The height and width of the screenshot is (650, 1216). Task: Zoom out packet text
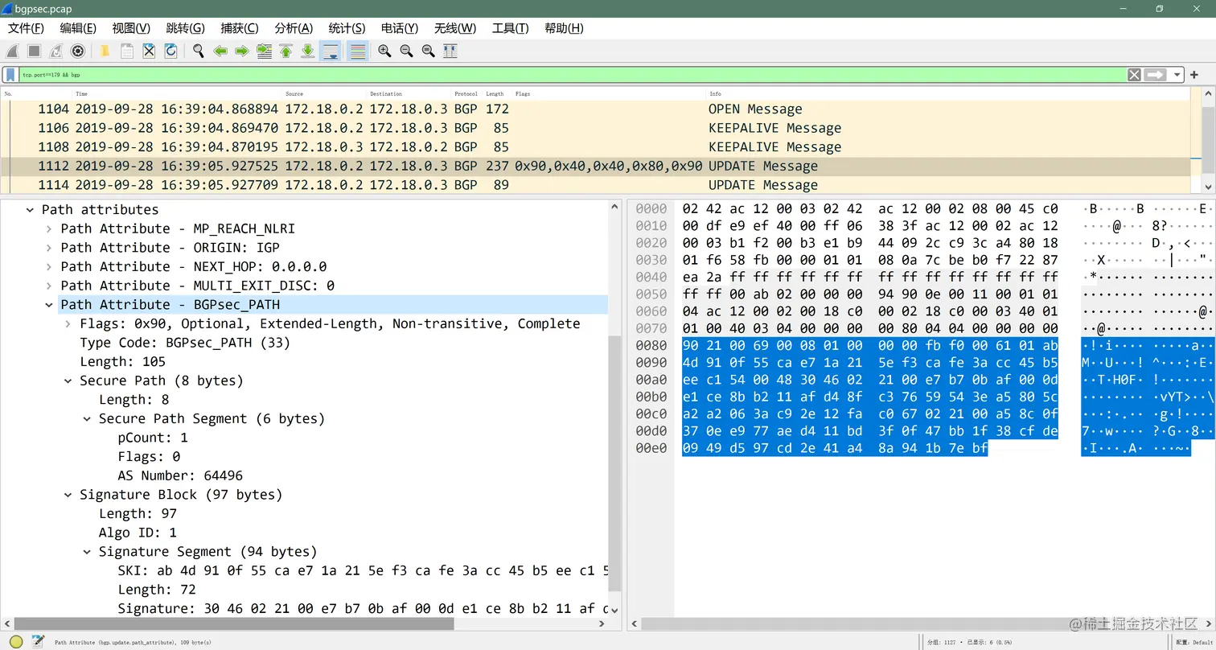coord(406,51)
